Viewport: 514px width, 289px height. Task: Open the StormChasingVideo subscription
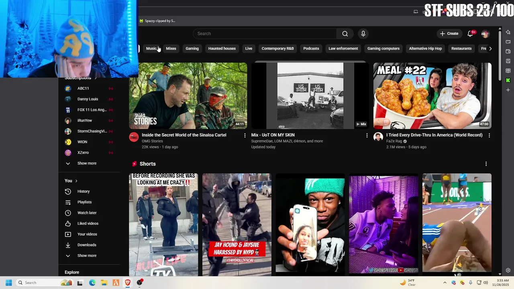click(x=89, y=131)
